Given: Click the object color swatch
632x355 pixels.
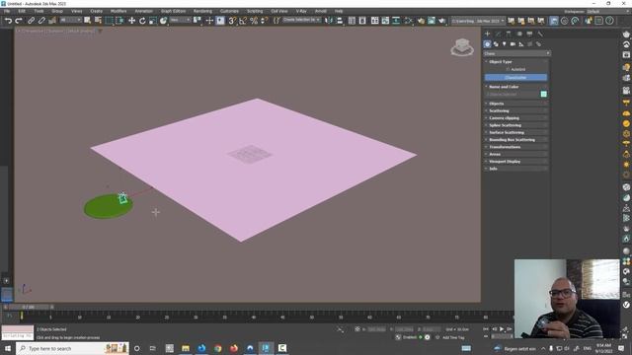Looking at the screenshot, I should click(544, 95).
